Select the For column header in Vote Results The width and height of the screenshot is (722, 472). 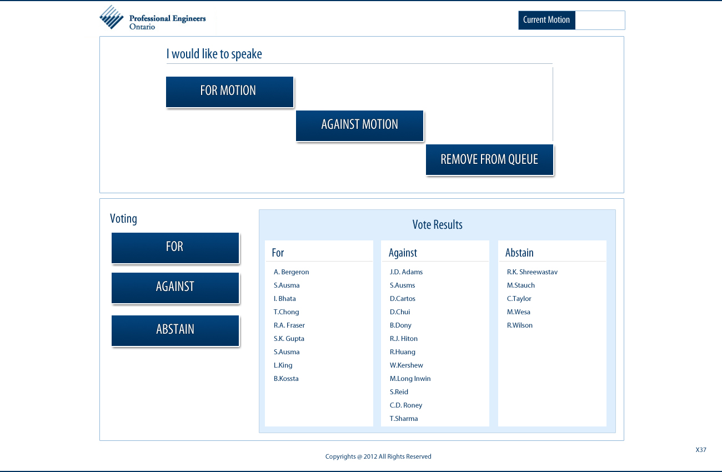click(x=278, y=253)
